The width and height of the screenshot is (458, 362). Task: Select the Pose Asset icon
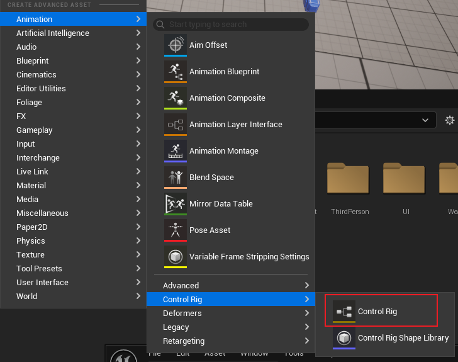click(x=176, y=230)
